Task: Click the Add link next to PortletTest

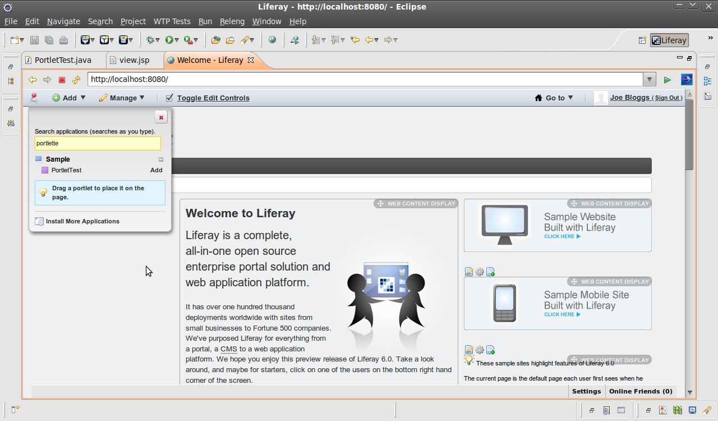Action: click(x=157, y=170)
